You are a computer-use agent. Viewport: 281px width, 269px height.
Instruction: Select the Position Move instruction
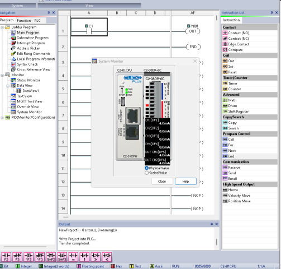click(239, 201)
